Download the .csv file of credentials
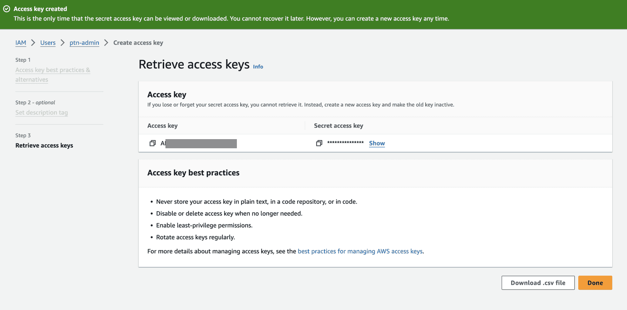The image size is (627, 310). (x=538, y=283)
